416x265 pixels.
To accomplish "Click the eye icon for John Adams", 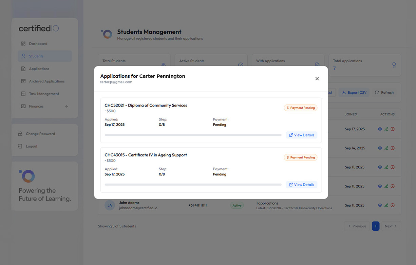I will pyautogui.click(x=380, y=205).
